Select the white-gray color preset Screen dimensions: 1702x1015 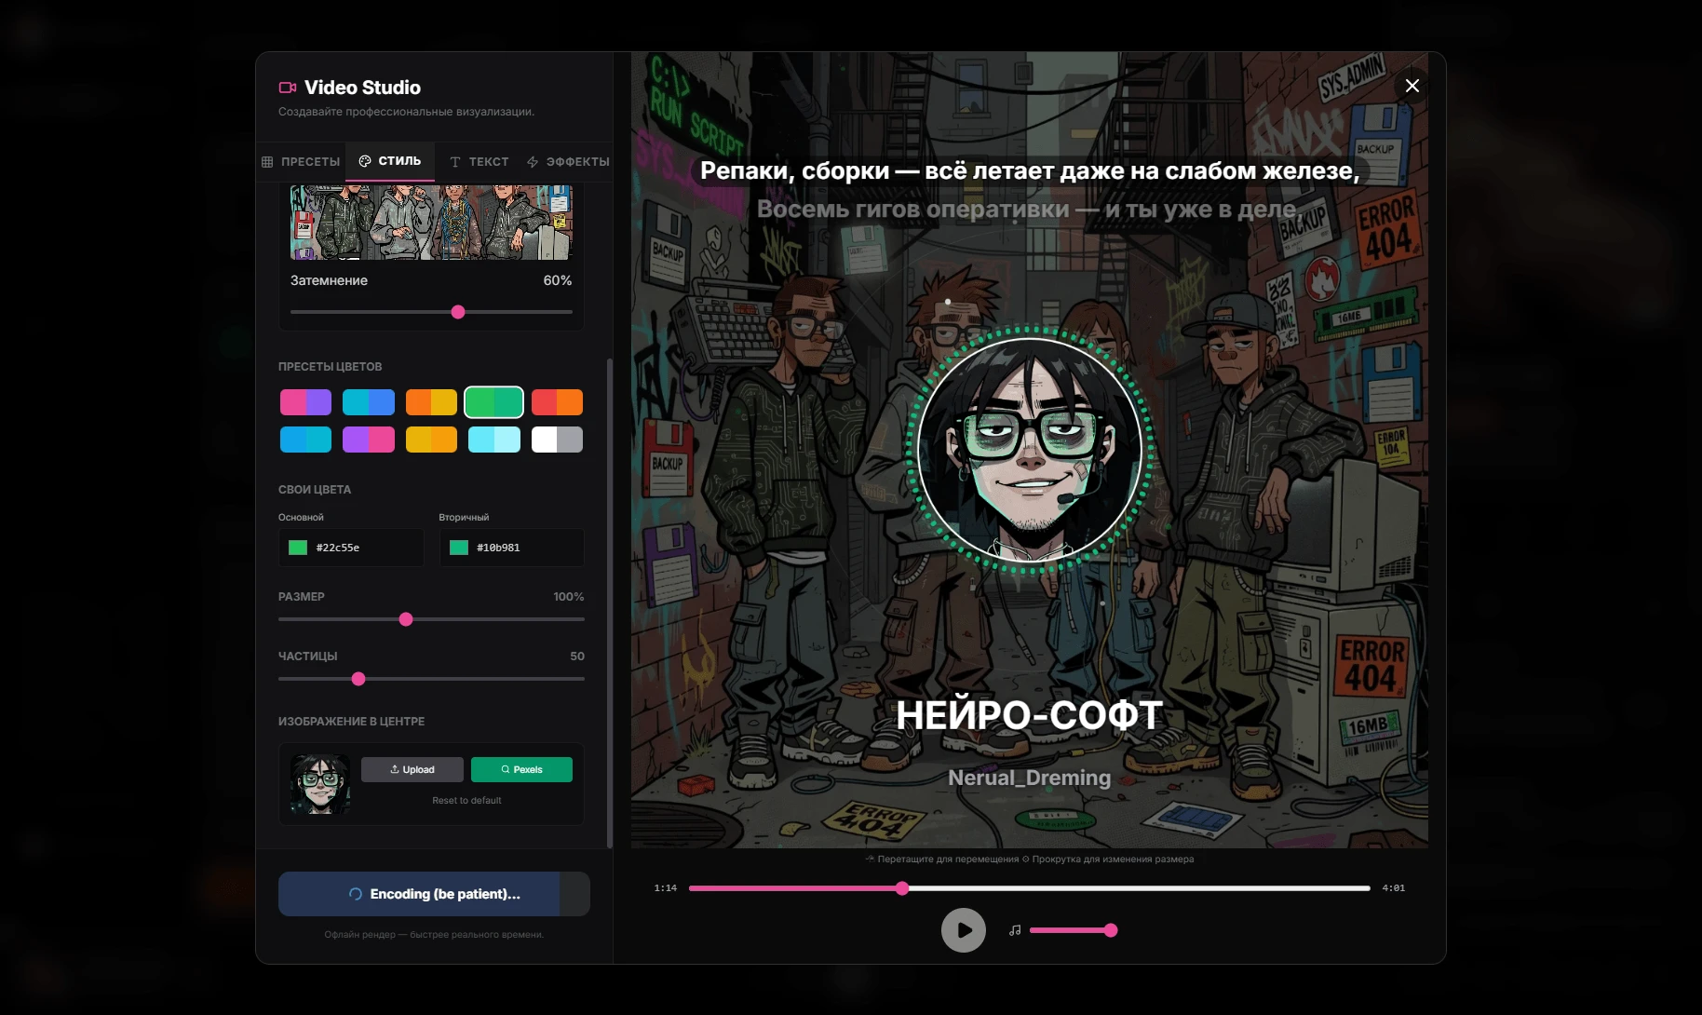[x=557, y=440]
